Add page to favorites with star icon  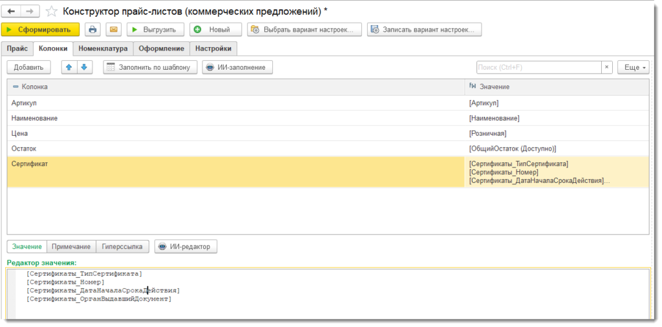coord(51,12)
